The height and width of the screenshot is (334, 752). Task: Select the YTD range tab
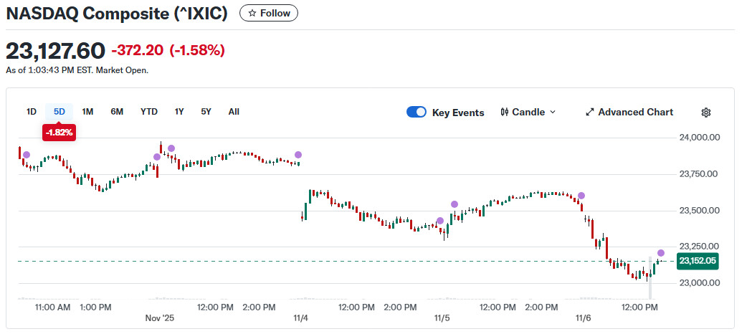[x=149, y=112]
